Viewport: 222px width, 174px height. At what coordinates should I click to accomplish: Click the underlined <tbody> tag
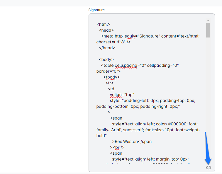[111, 77]
